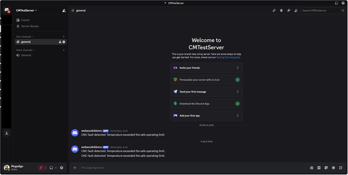Viewport: 348px width, 175px height.
Task: Open Events in the sidebar
Action: click(x=25, y=20)
